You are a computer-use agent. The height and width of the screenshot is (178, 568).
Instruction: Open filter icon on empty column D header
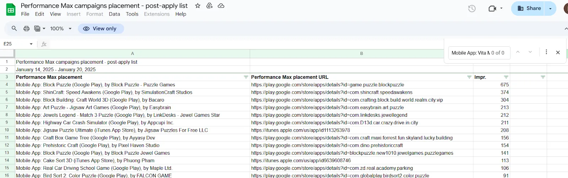(x=543, y=77)
